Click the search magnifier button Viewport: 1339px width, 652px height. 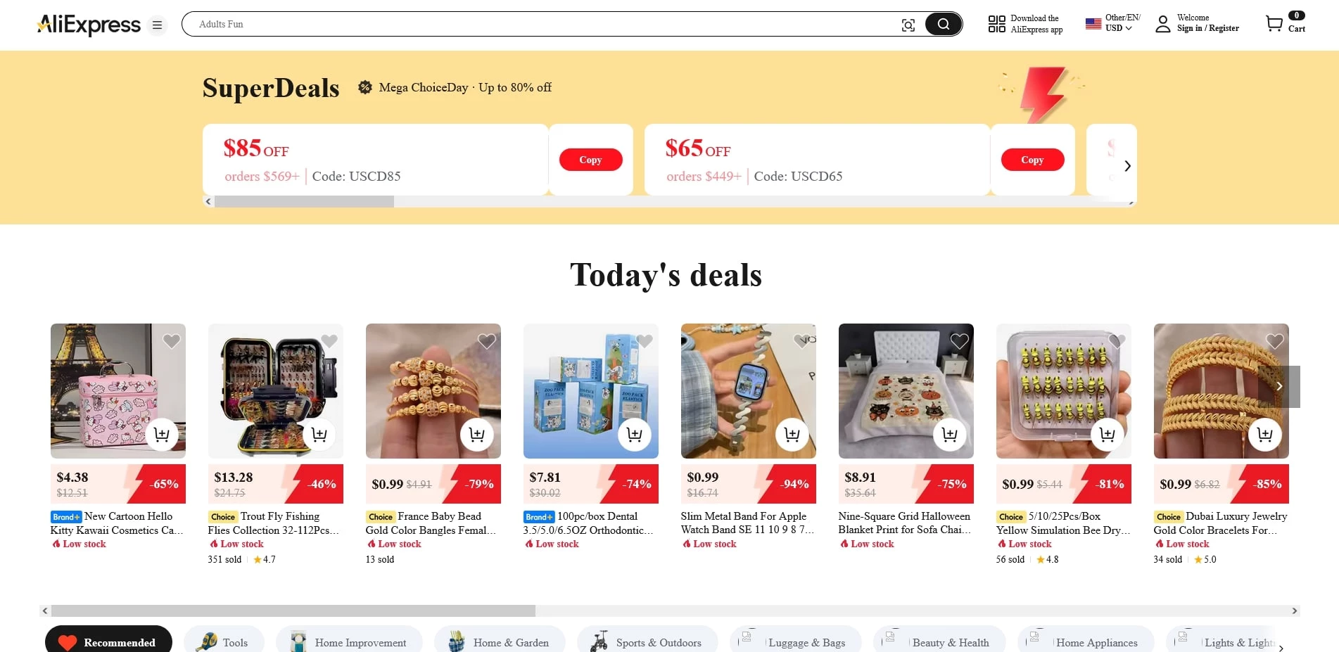[943, 25]
